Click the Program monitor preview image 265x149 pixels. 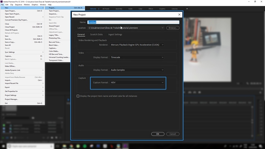point(207,50)
